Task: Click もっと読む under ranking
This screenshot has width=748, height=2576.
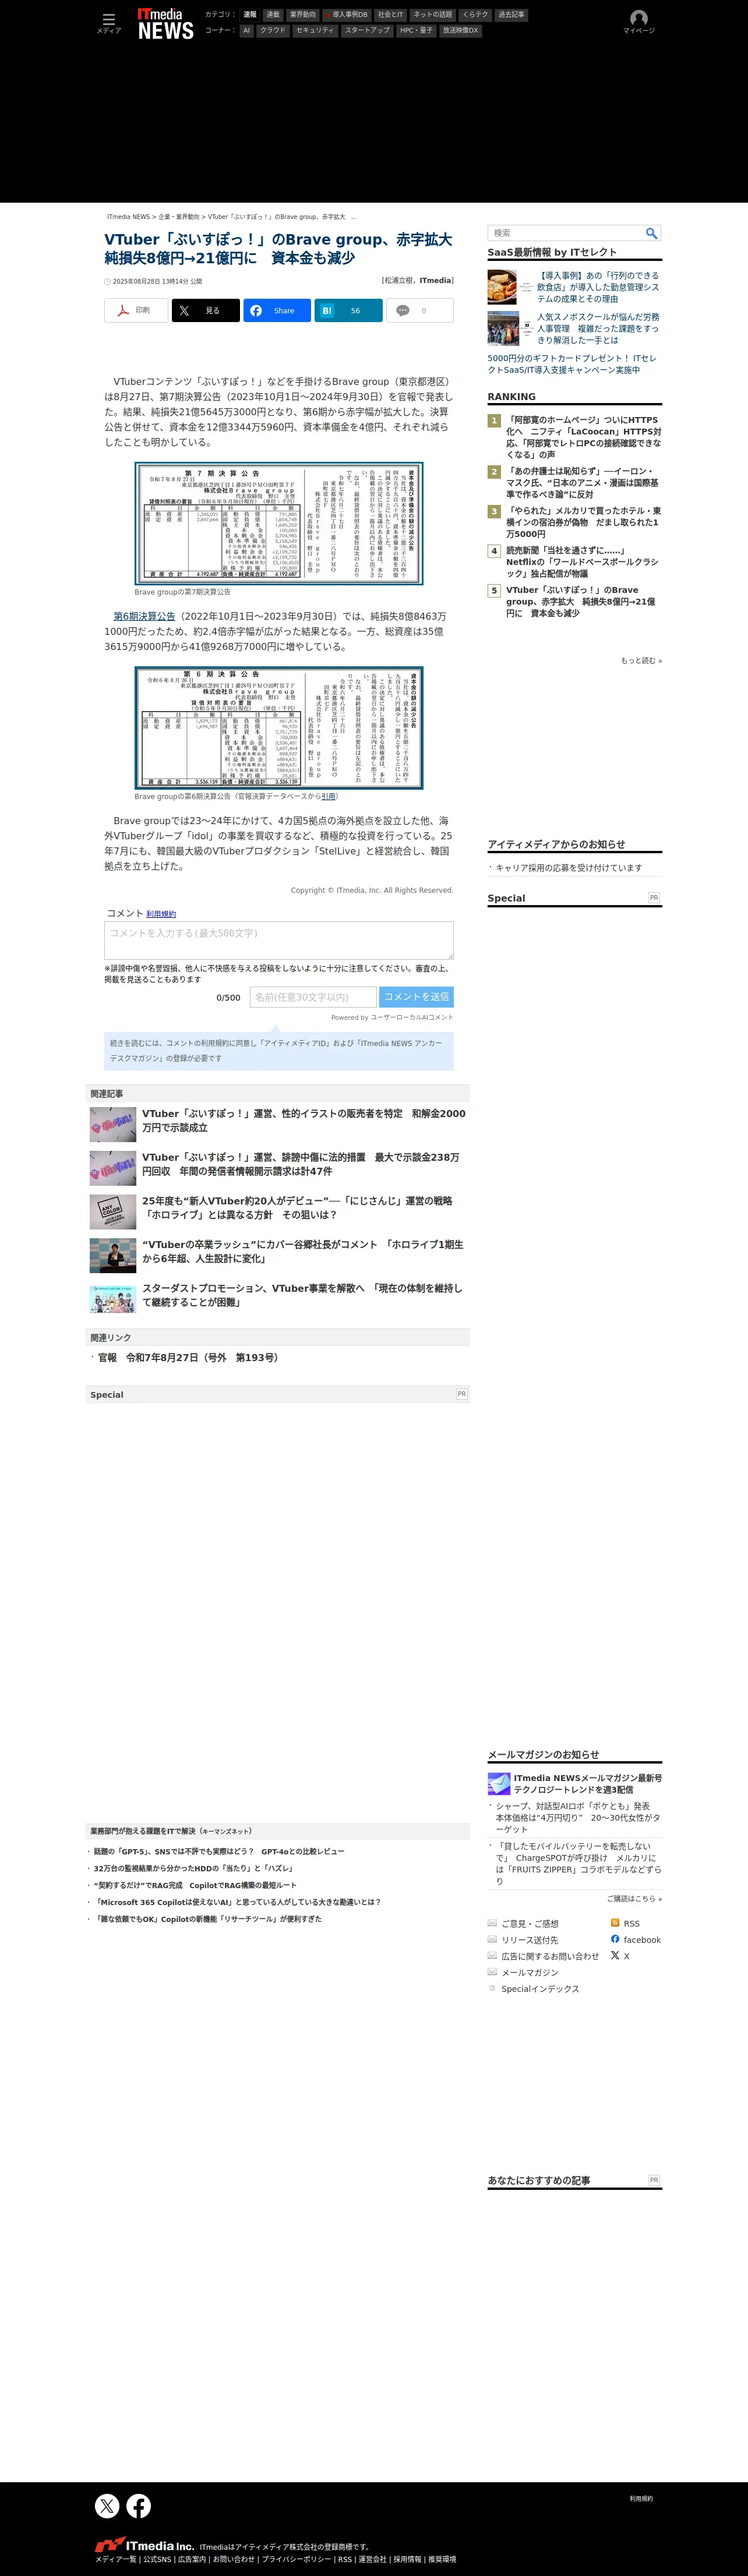Action: (641, 661)
